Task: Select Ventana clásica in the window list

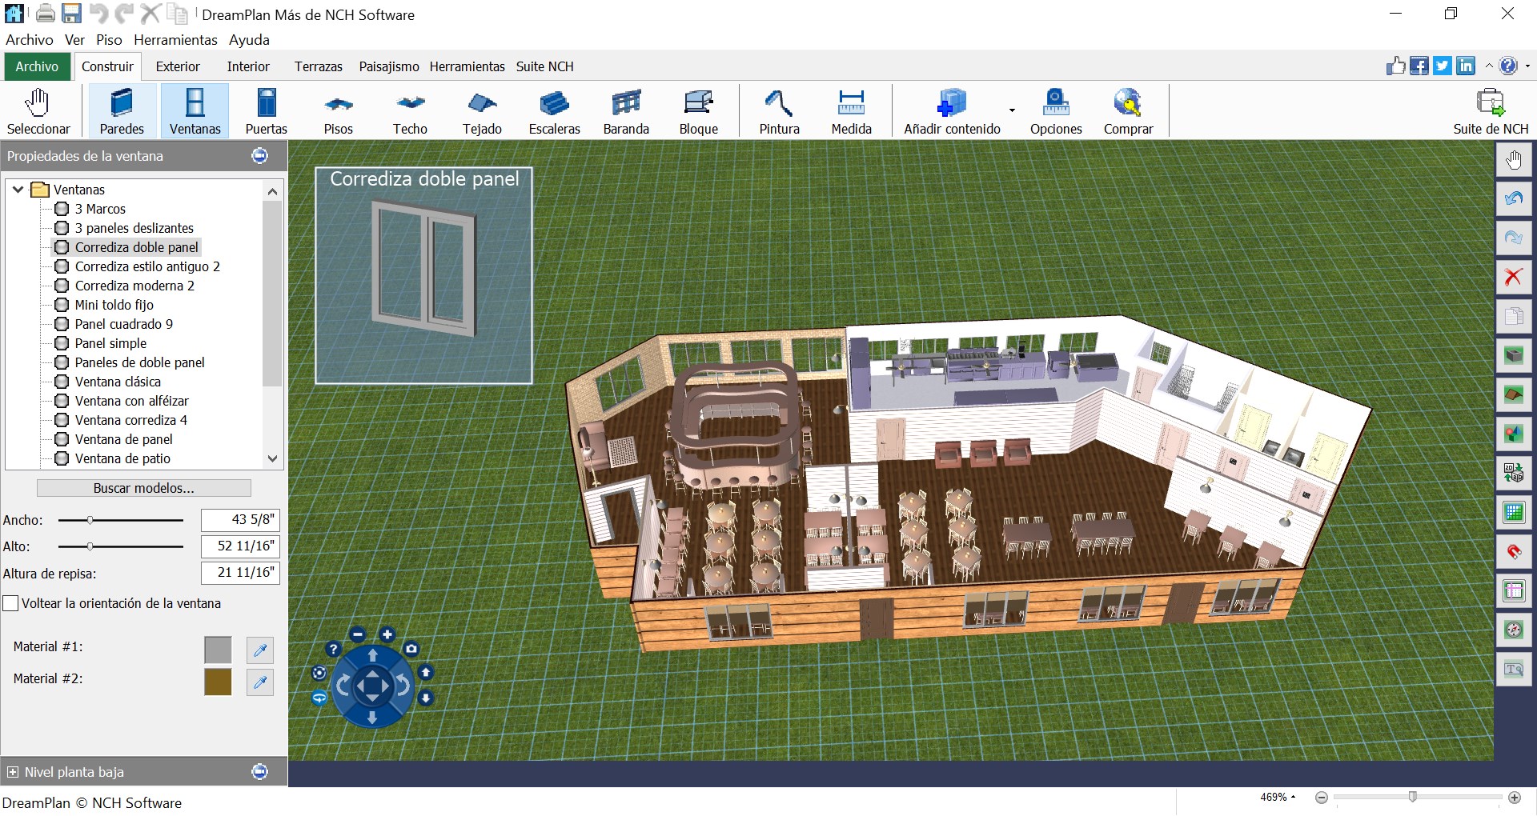Action: [x=118, y=382]
